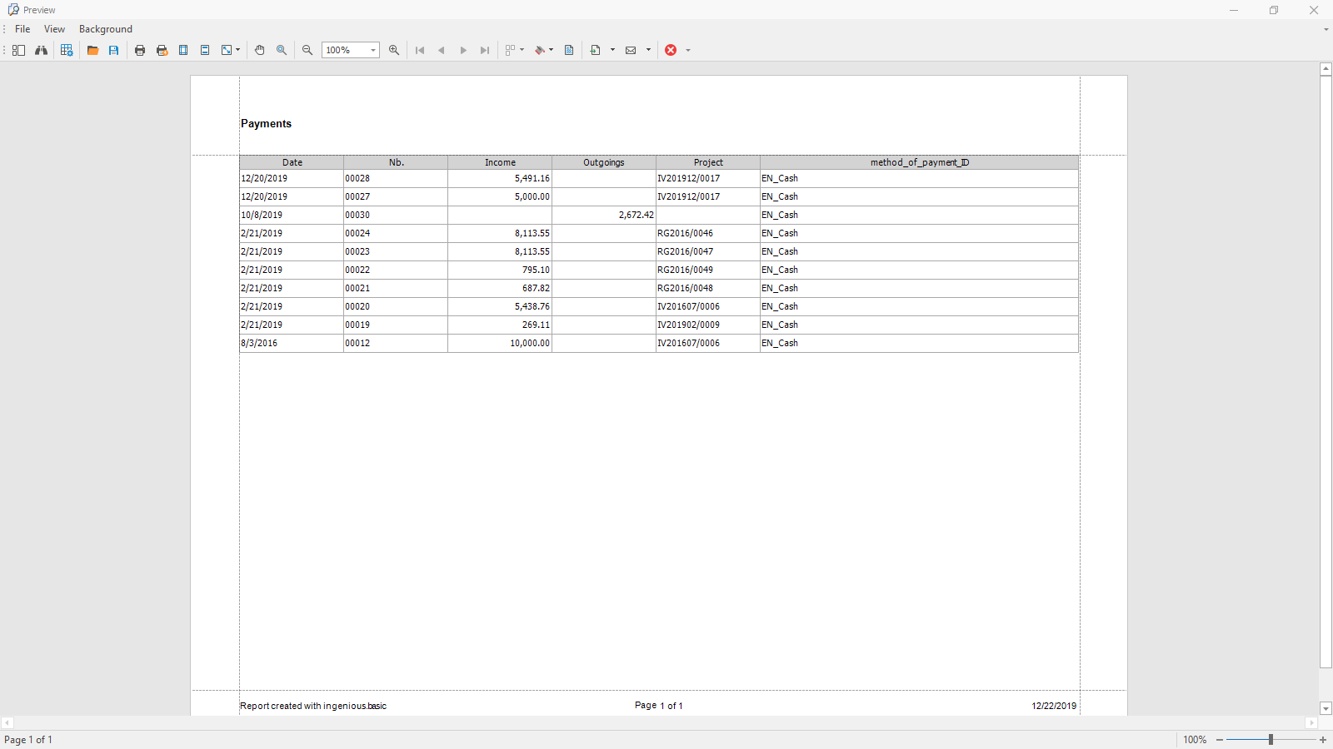Expand the Export document dropdown arrow
Image resolution: width=1333 pixels, height=749 pixels.
(x=612, y=50)
